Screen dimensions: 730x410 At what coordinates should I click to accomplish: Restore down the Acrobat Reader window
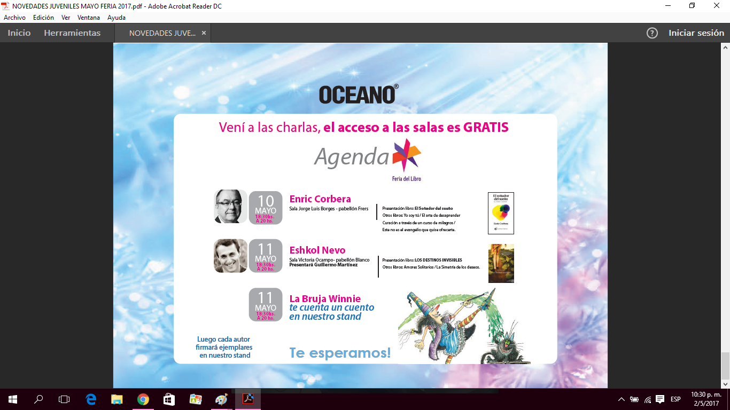692,6
